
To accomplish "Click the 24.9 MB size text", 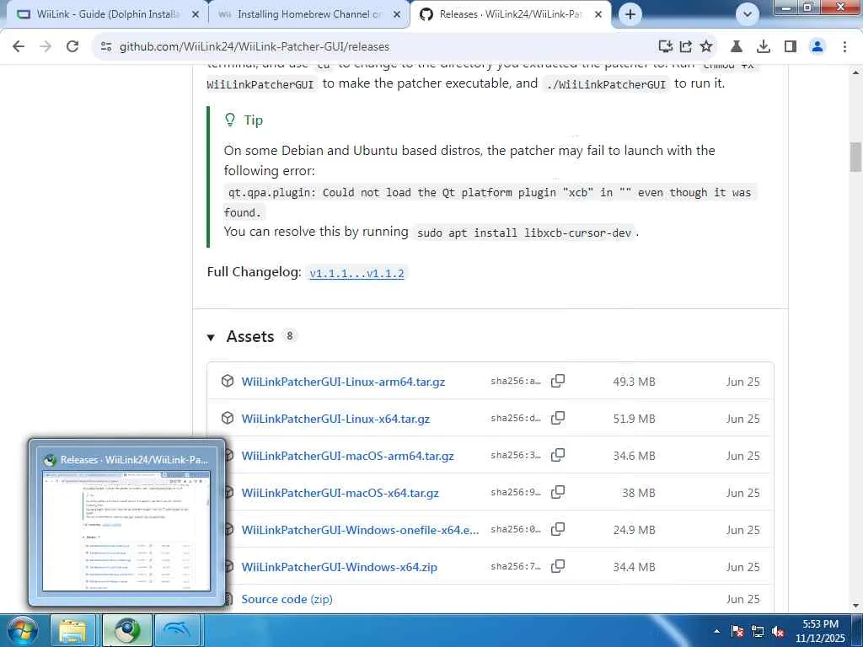I will 634,530.
